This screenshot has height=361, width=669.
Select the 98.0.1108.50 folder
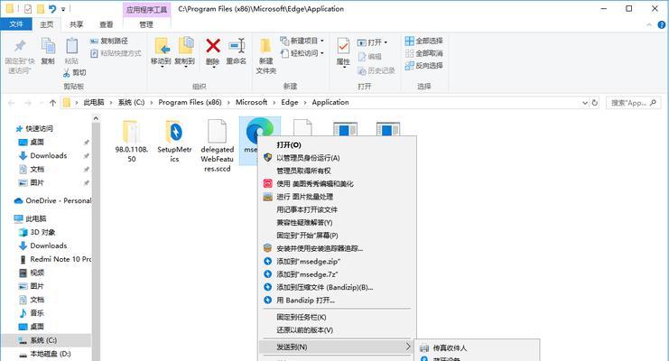click(x=132, y=142)
